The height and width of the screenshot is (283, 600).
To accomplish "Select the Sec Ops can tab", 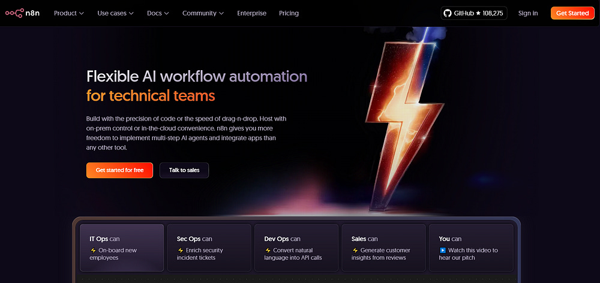I will pyautogui.click(x=209, y=248).
